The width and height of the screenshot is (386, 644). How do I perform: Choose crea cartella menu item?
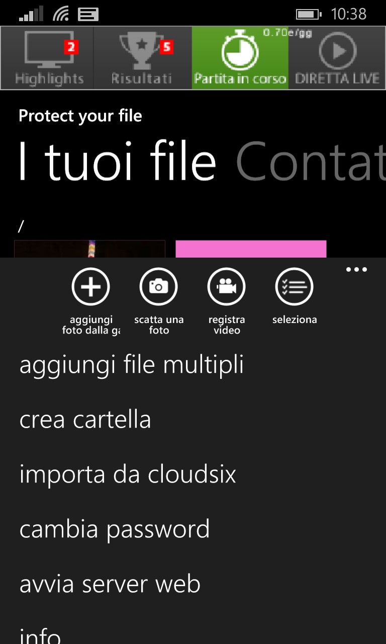[x=85, y=420]
